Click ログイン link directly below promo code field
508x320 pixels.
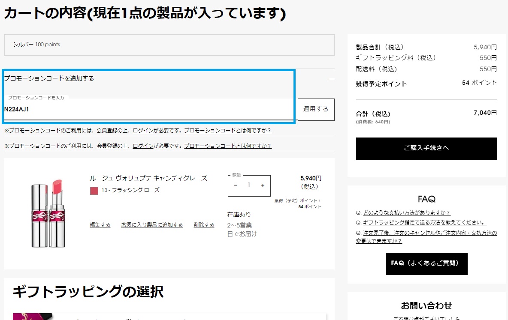(143, 130)
